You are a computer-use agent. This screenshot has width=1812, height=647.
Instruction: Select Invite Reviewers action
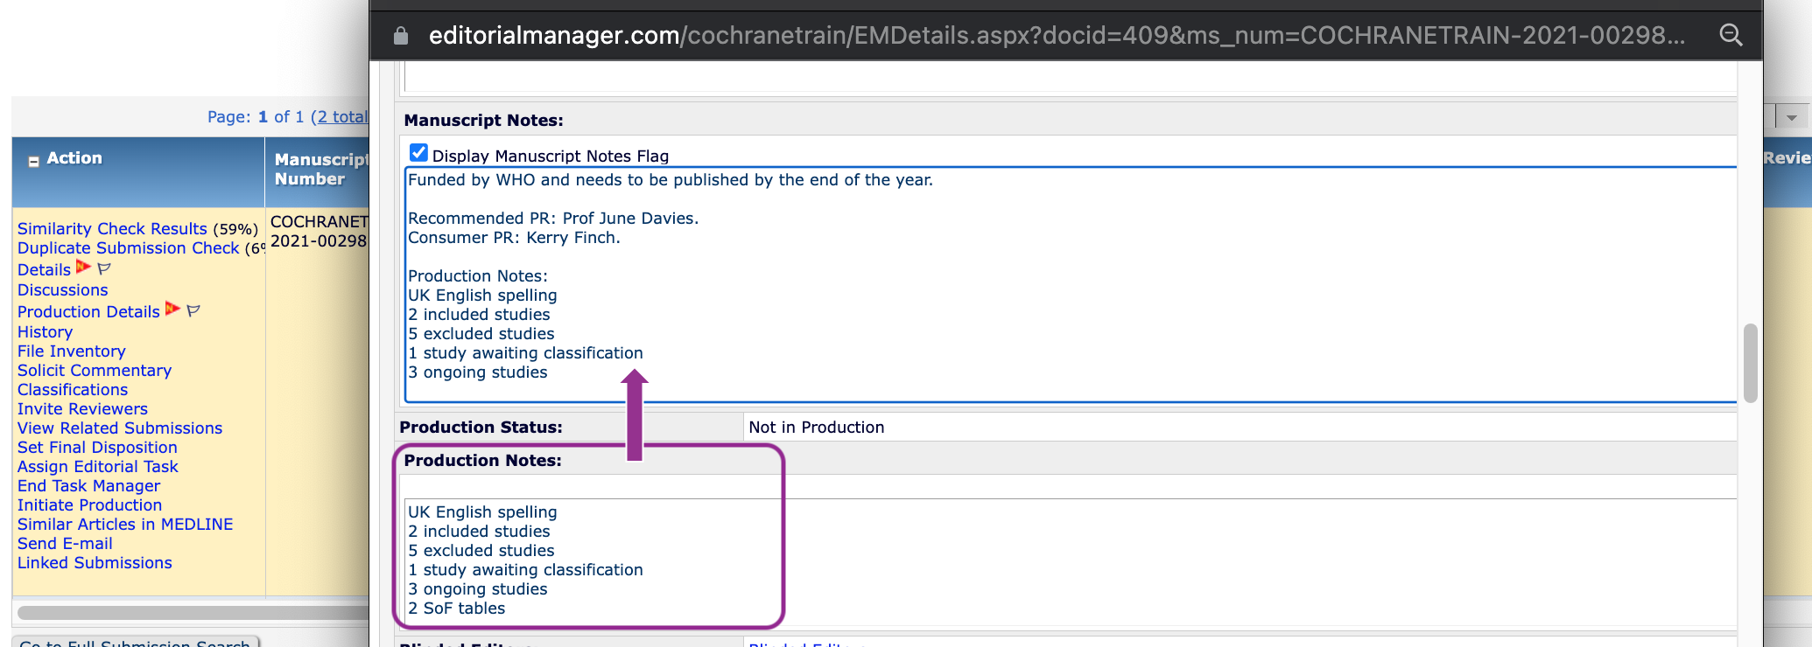82,409
